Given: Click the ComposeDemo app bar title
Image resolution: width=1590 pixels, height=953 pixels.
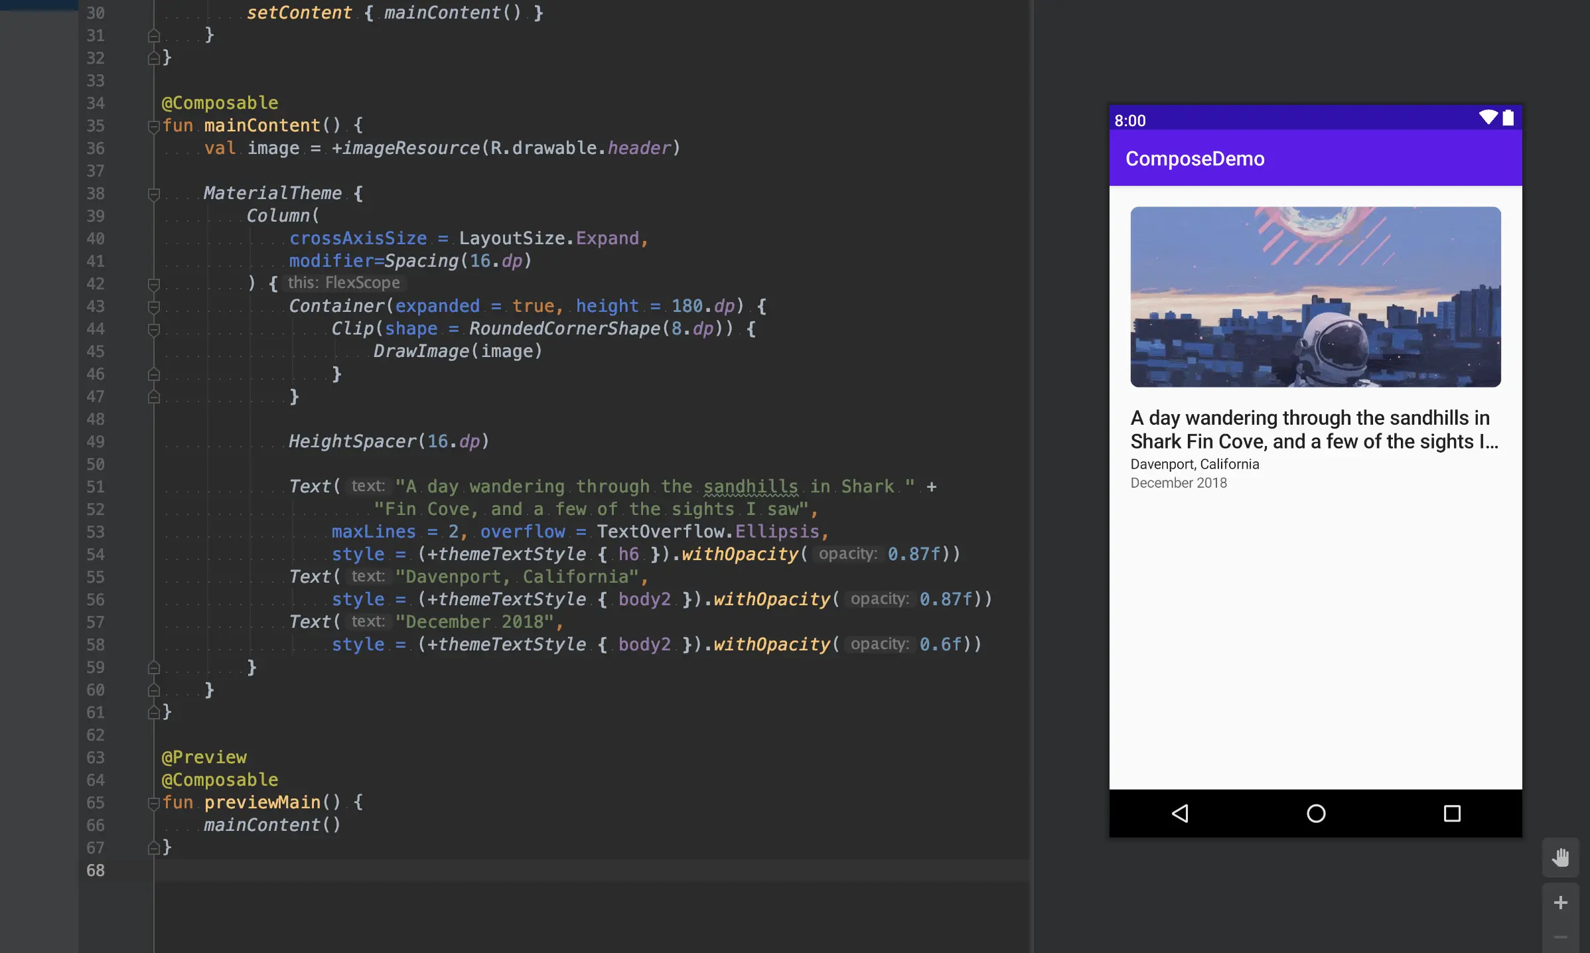Looking at the screenshot, I should [x=1194, y=159].
